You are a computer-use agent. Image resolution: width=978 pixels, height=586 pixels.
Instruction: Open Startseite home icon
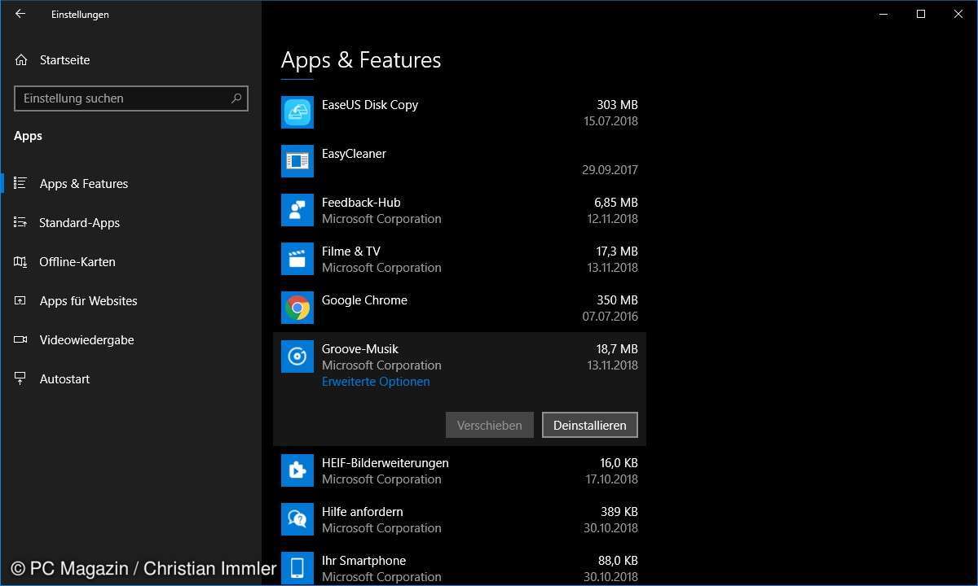pos(20,60)
